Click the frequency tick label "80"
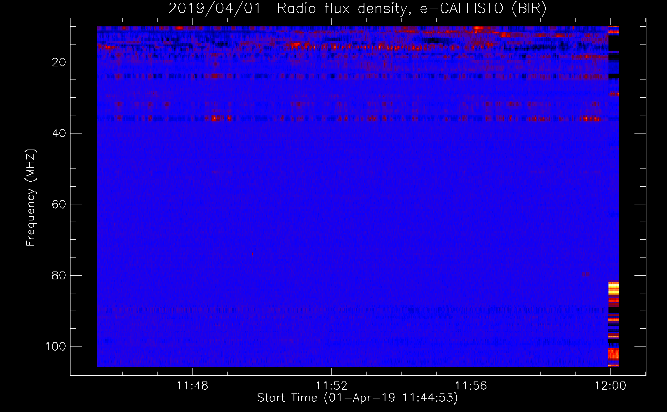This screenshot has width=667, height=412. coord(59,275)
